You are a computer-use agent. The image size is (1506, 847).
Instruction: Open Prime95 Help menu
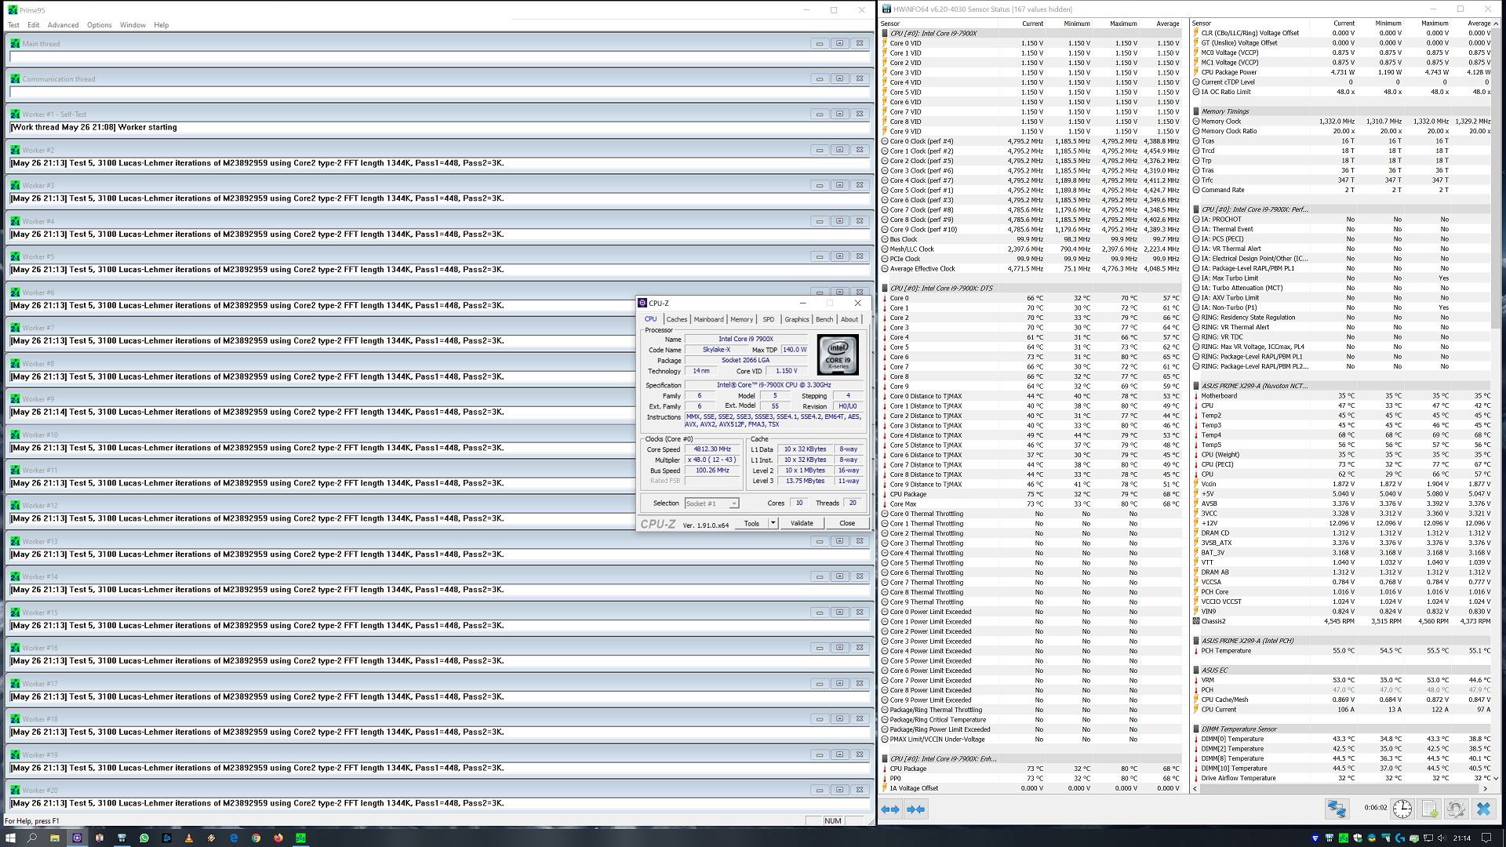pos(161,25)
